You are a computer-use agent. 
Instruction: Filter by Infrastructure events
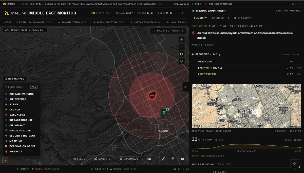(18, 120)
